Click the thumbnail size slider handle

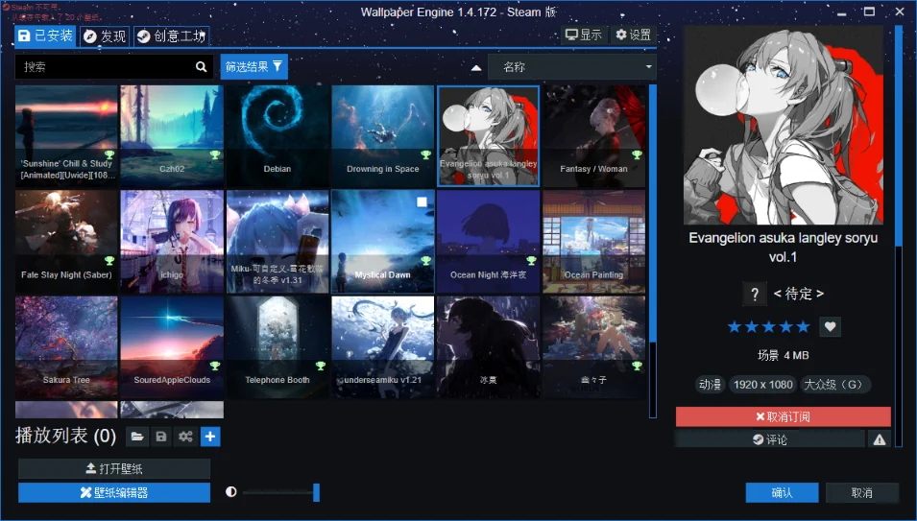[316, 492]
